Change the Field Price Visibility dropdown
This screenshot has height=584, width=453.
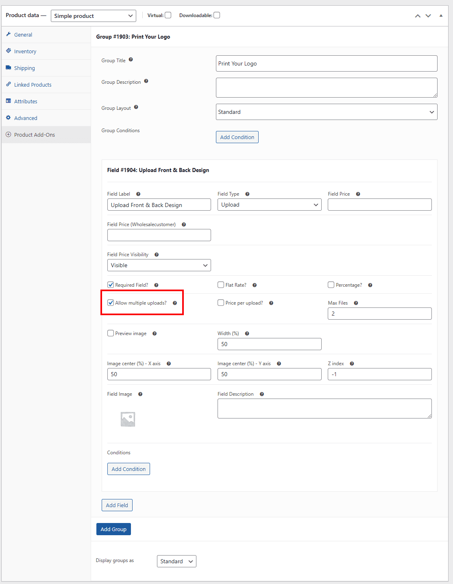pos(159,265)
